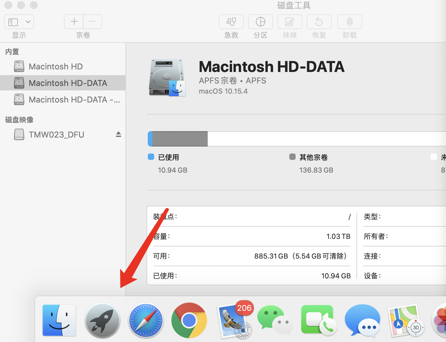Click the capacity value 1.03 TB
Screen dimensions: 446x342
click(338, 236)
